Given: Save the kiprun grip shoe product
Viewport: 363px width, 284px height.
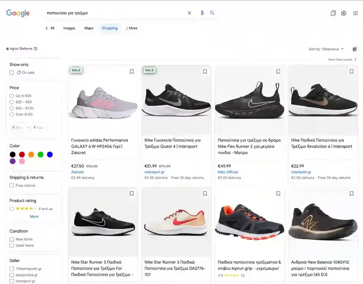Looking at the screenshot, I should coord(278,194).
